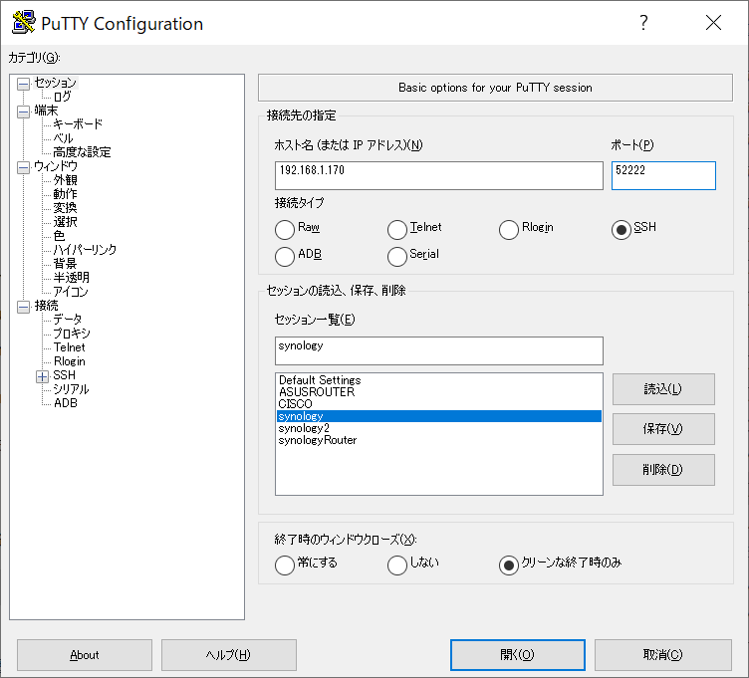Image resolution: width=749 pixels, height=678 pixels.
Task: Open the 動作 category
Action: coord(65,194)
